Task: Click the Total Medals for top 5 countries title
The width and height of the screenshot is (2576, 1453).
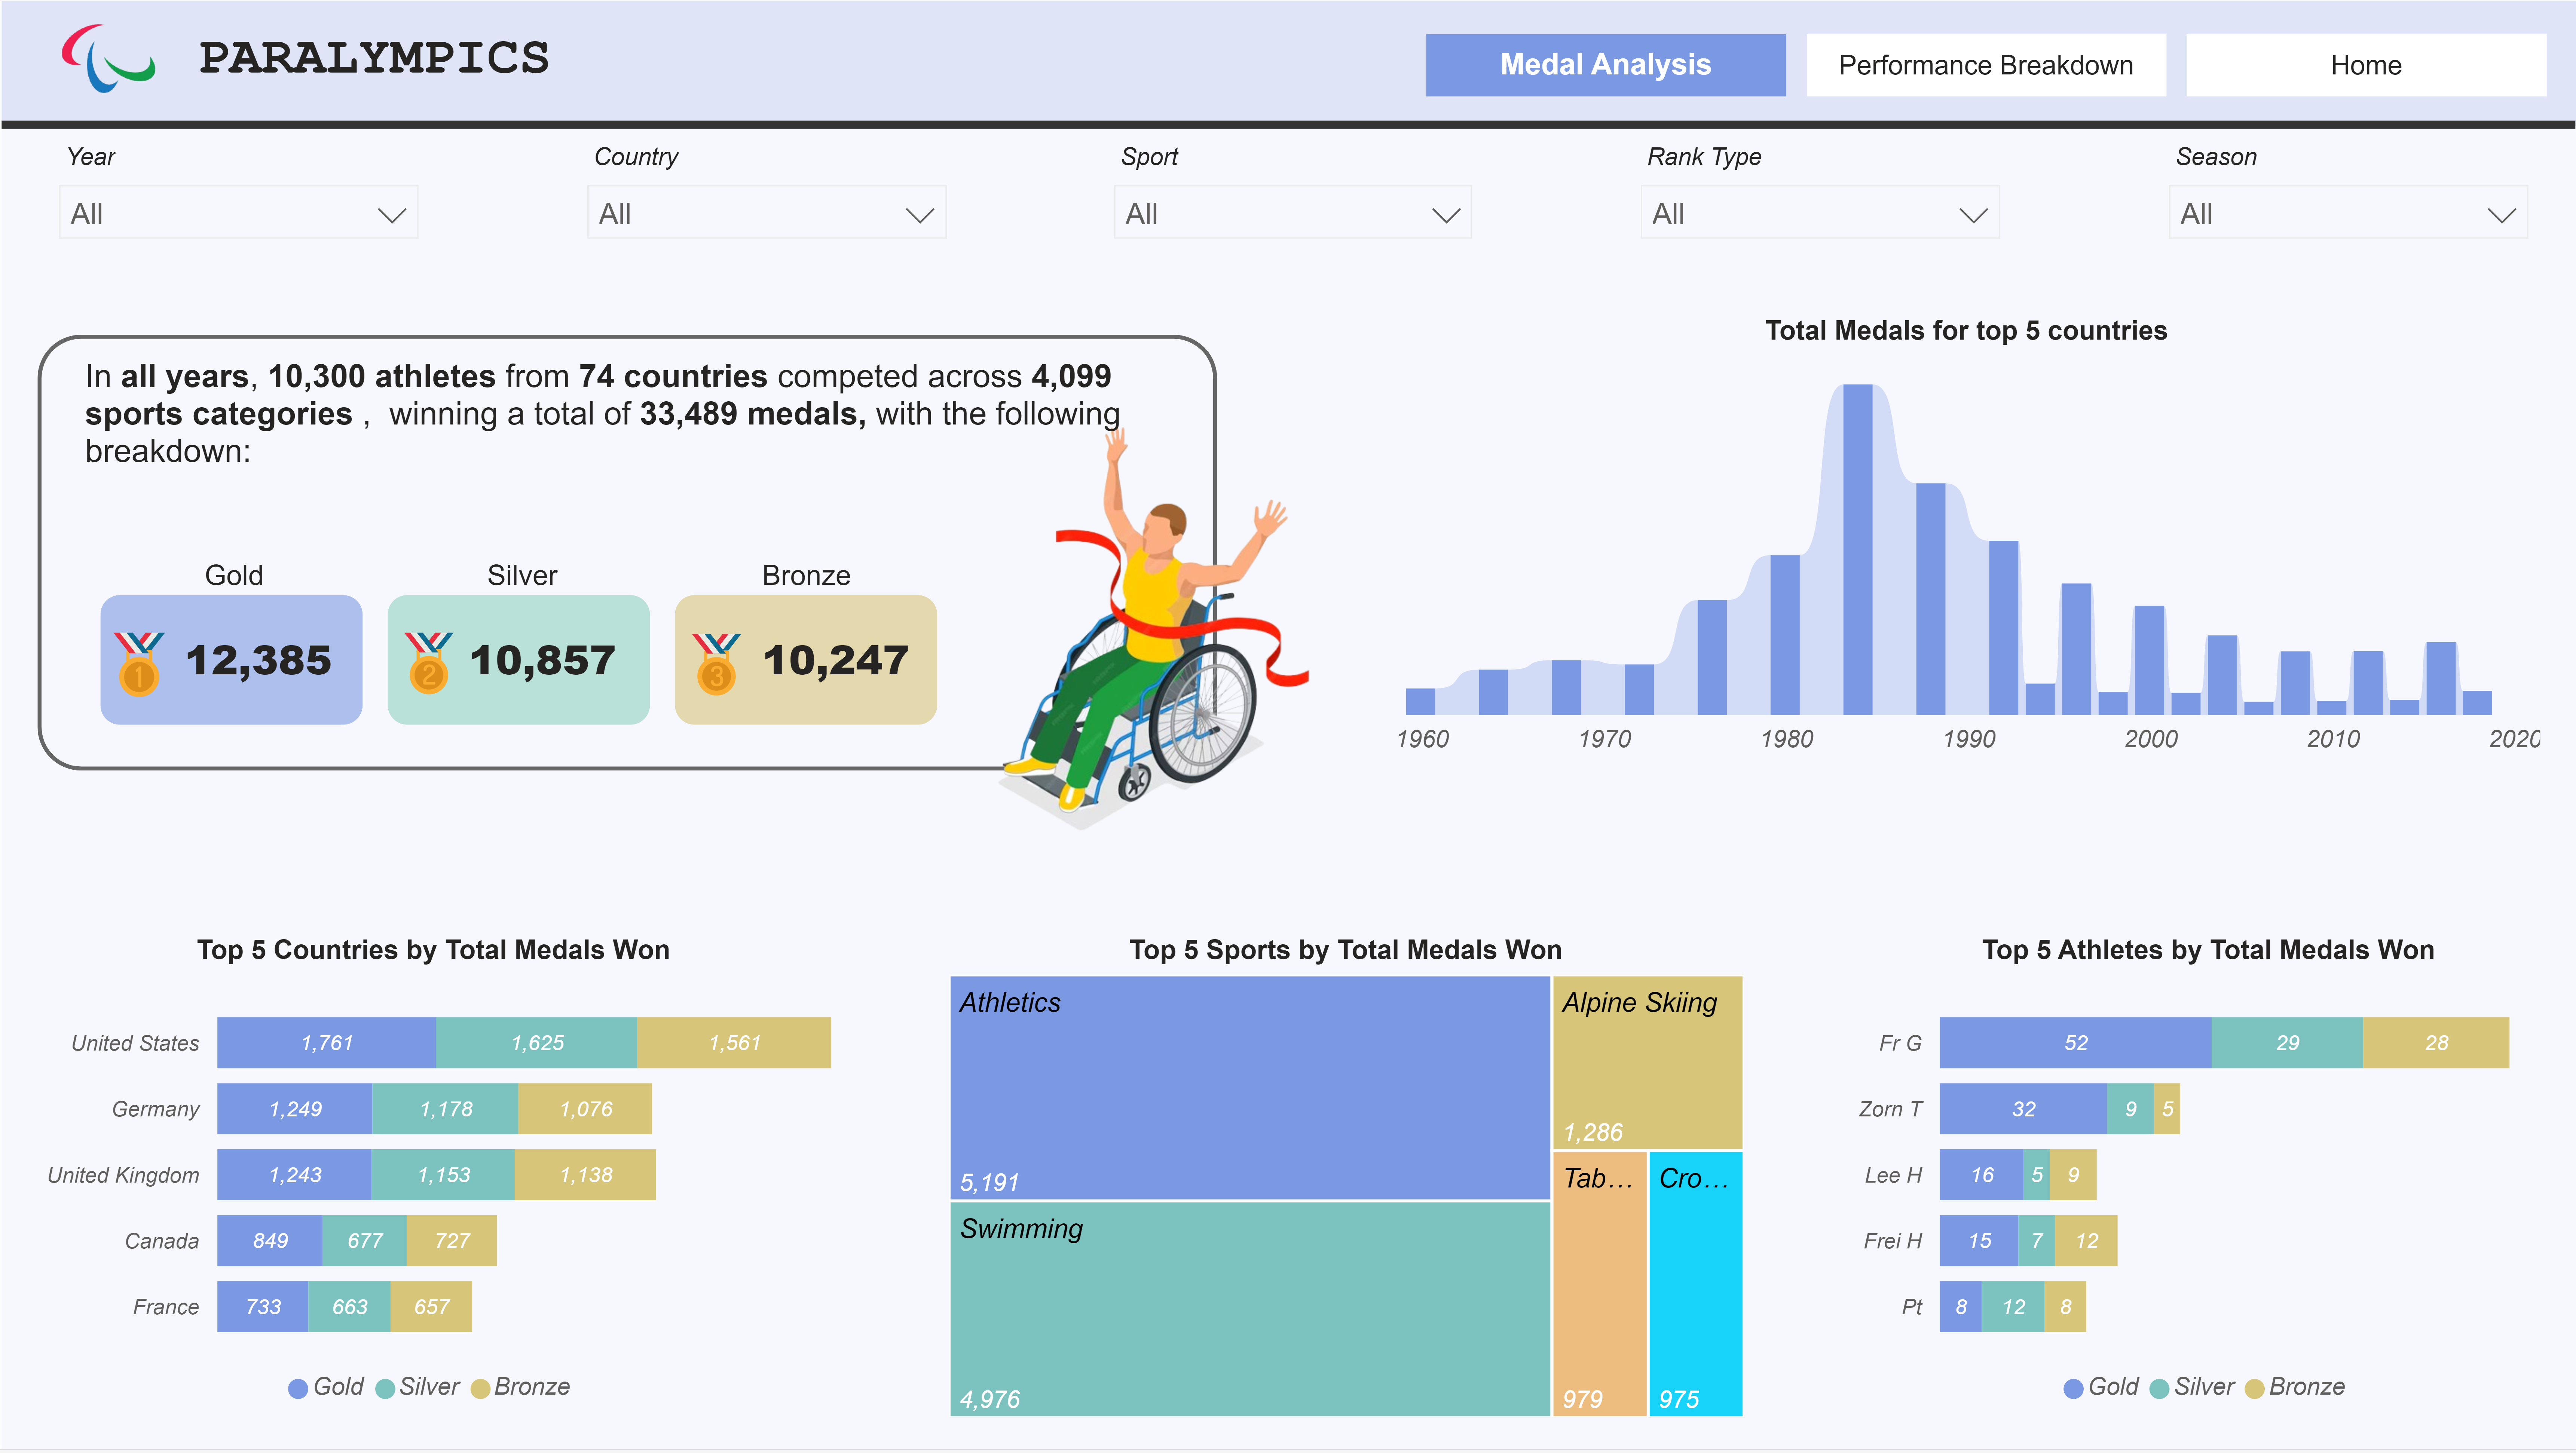Action: [x=1966, y=331]
